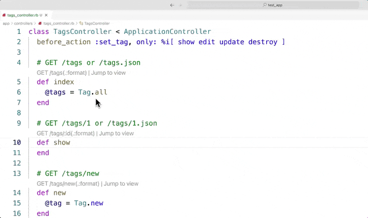Click before_action on line 2
Viewport: 368px width, 218px height.
click(64, 42)
